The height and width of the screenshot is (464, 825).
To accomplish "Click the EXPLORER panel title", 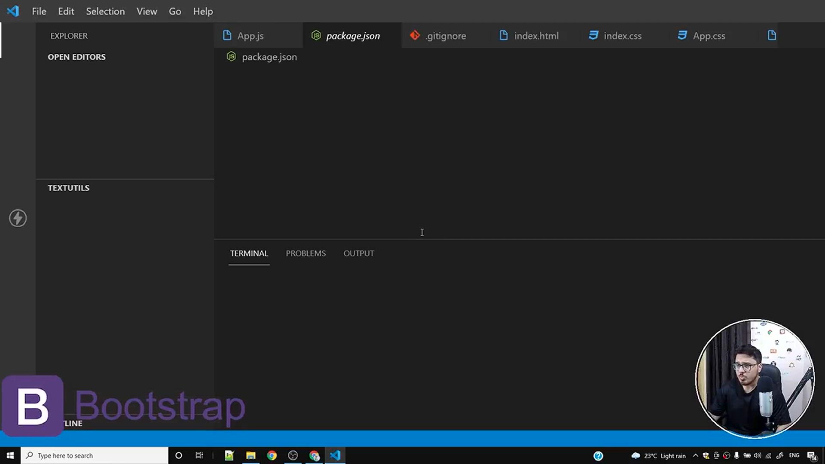I will click(x=69, y=36).
